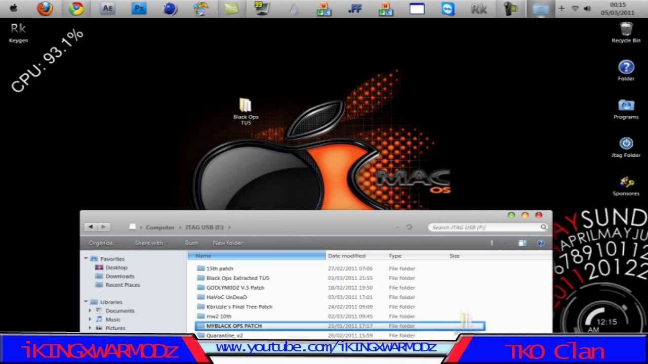Open the .FF dock icon
Image resolution: width=648 pixels, height=364 pixels.
tap(355, 9)
